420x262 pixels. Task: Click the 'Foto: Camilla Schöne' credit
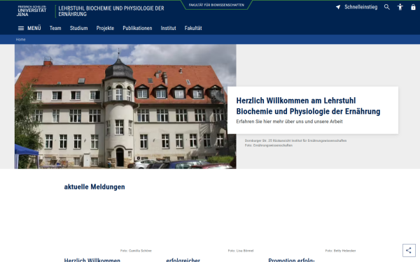click(136, 251)
